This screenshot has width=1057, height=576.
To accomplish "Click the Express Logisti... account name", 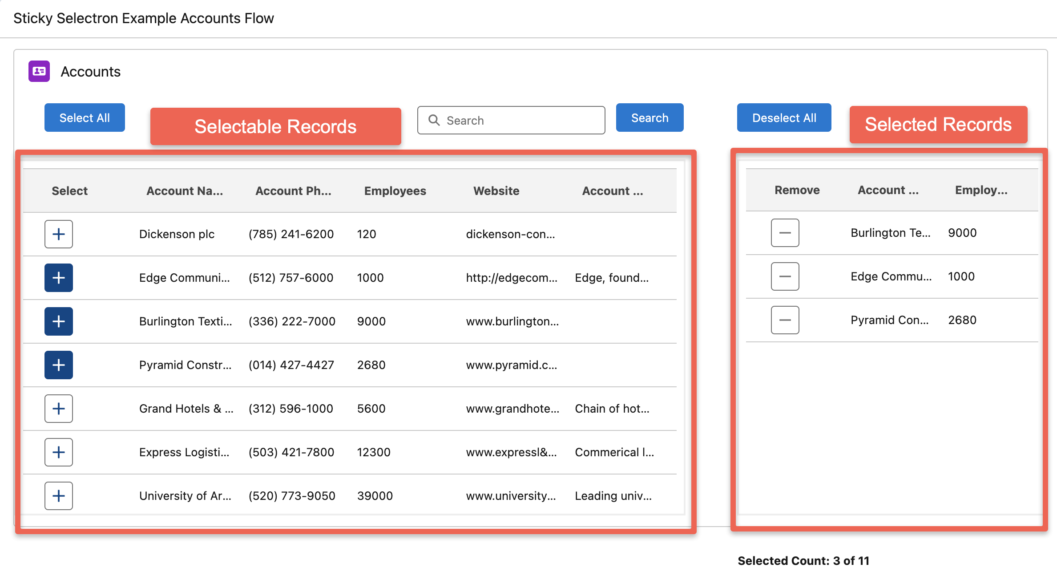I will [x=184, y=452].
